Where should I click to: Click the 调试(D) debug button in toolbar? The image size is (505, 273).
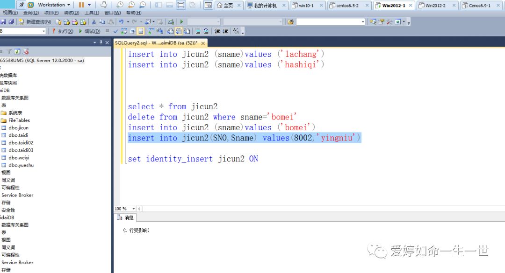tap(89, 31)
